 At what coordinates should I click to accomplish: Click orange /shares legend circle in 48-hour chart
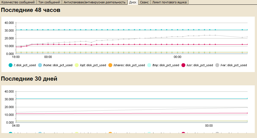tap(110, 65)
